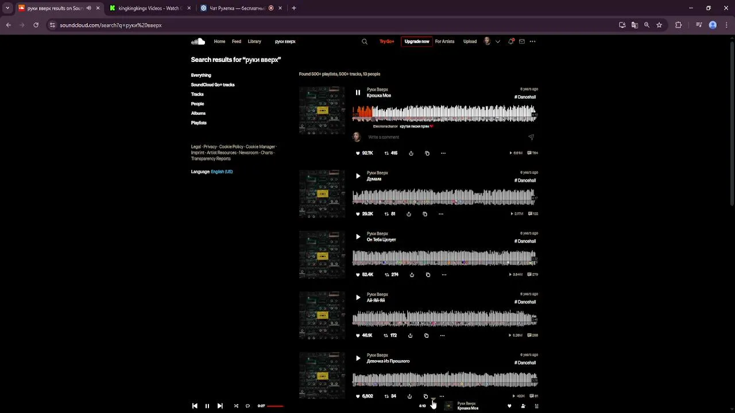Filter results by Tracks
This screenshot has width=735, height=413.
pyautogui.click(x=198, y=94)
